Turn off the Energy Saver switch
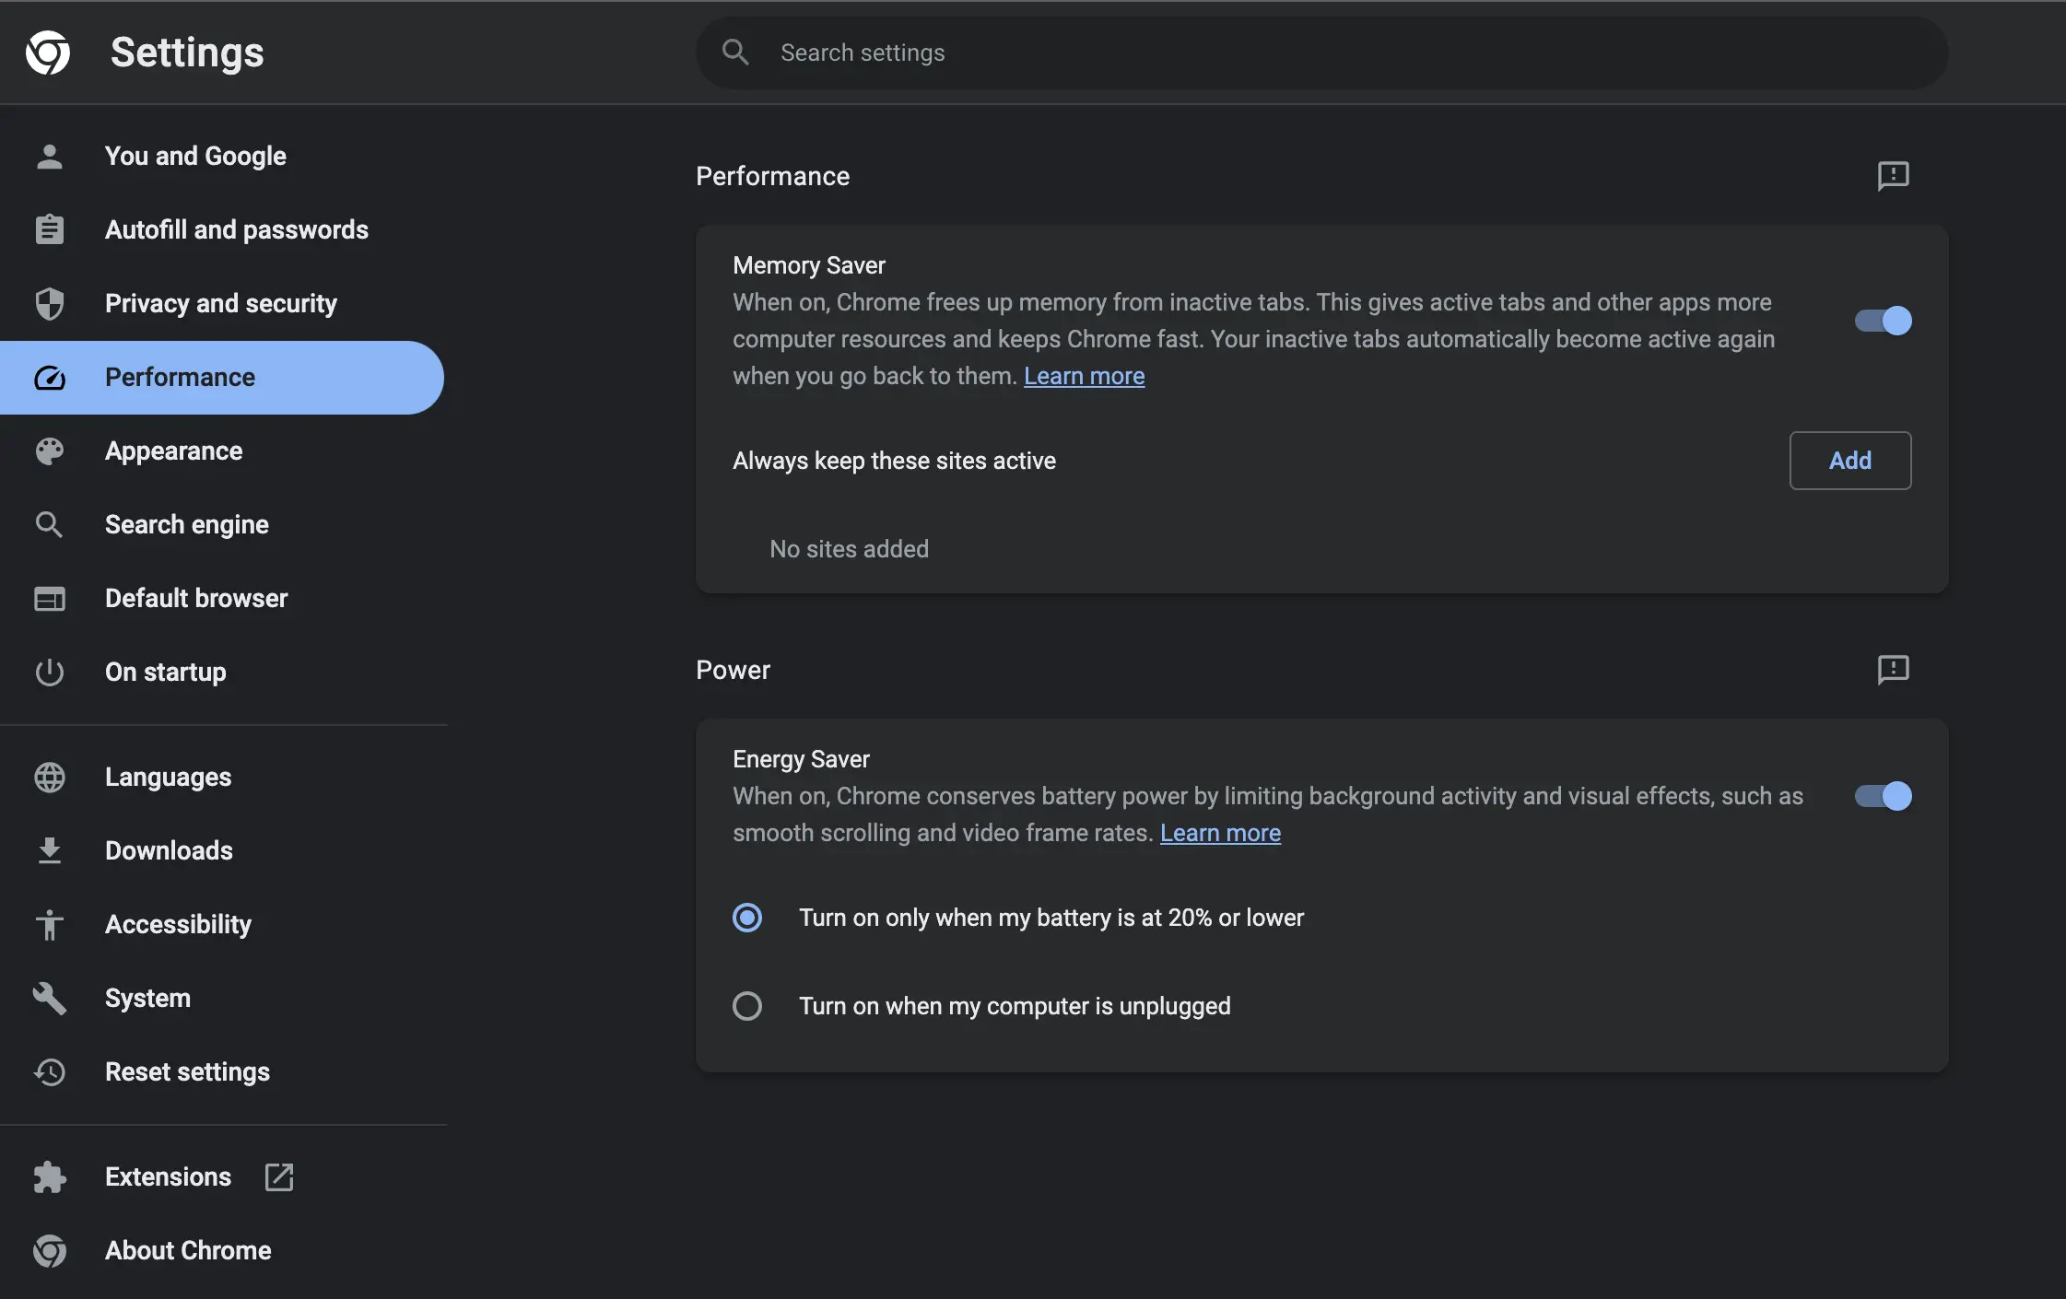Viewport: 2066px width, 1299px height. coord(1883,796)
